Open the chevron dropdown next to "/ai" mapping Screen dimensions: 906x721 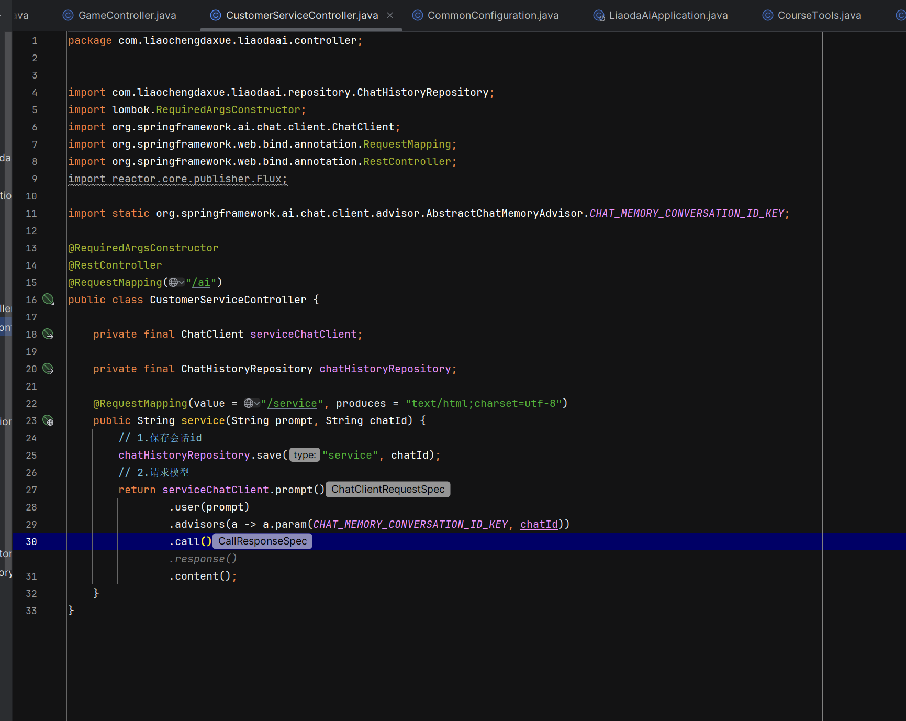click(181, 282)
